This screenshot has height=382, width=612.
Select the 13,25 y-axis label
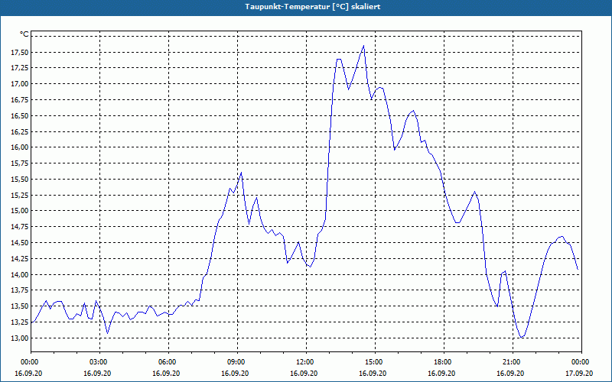coord(21,322)
